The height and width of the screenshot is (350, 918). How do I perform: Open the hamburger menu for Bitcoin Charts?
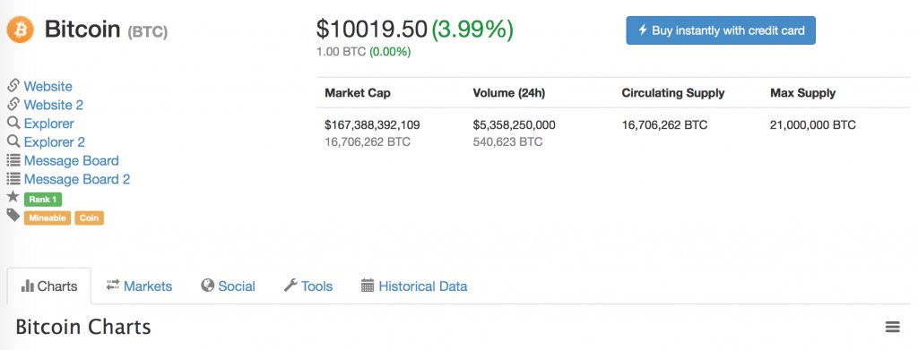[x=892, y=327]
